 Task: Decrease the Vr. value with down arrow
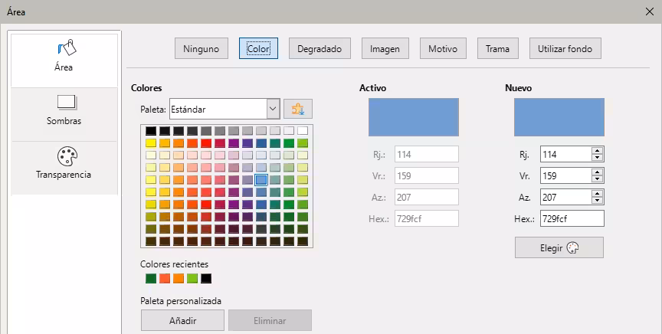pyautogui.click(x=597, y=179)
